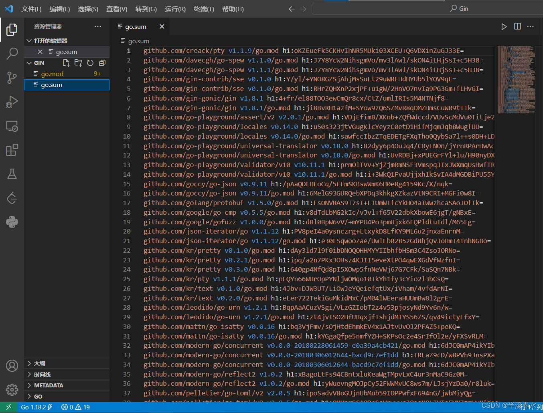Open the 编辑(E) menu
Viewport: 543px width, 413px height.
tap(60, 9)
